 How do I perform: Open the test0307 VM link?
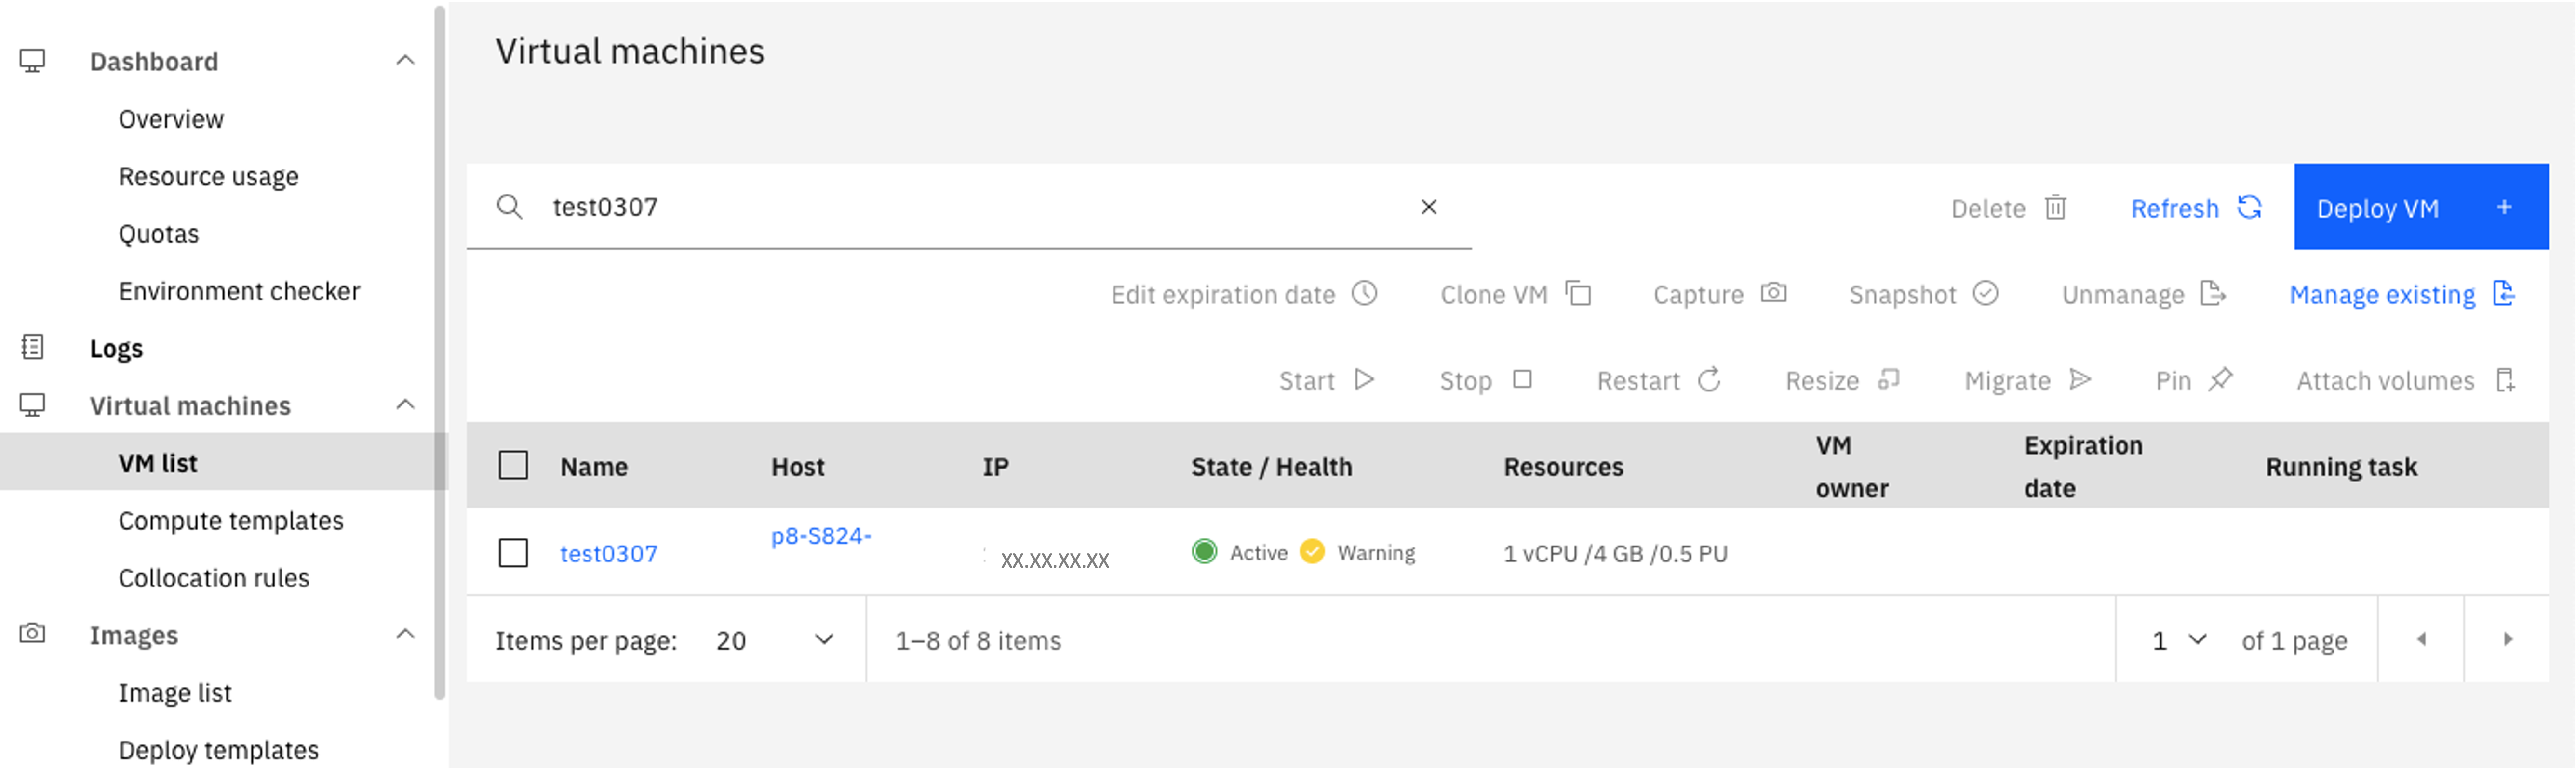click(x=608, y=553)
